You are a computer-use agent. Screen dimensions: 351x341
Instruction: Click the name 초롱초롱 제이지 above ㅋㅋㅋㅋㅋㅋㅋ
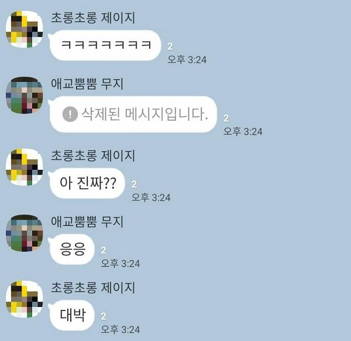93,18
